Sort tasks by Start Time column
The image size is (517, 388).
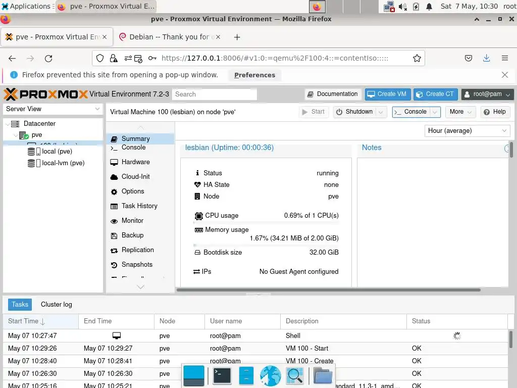(41, 321)
